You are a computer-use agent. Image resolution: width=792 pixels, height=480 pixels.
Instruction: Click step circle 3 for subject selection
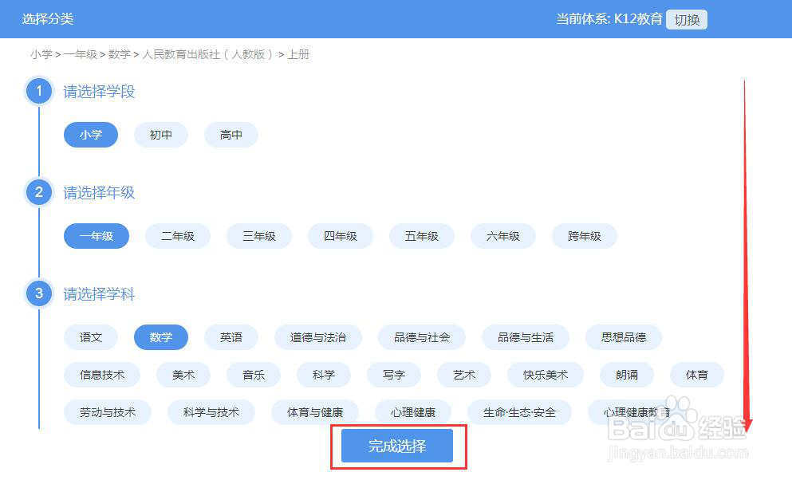[x=38, y=293]
